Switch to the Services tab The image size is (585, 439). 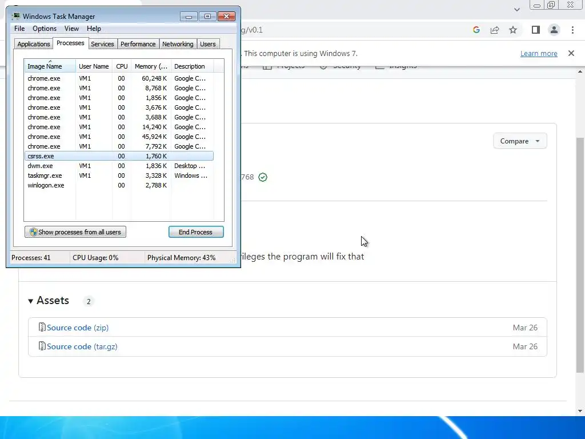coord(102,44)
